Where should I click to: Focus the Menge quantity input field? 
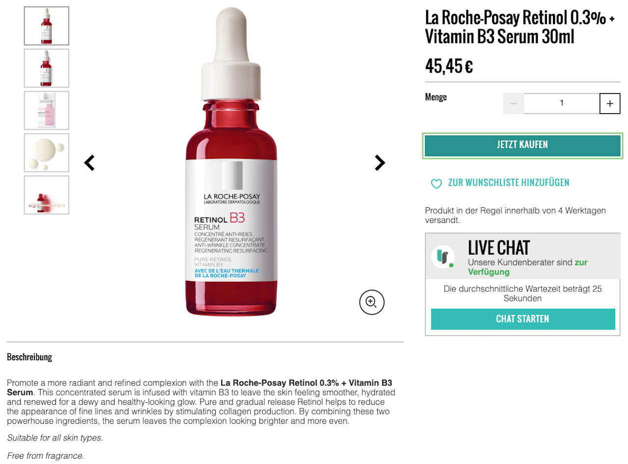562,103
